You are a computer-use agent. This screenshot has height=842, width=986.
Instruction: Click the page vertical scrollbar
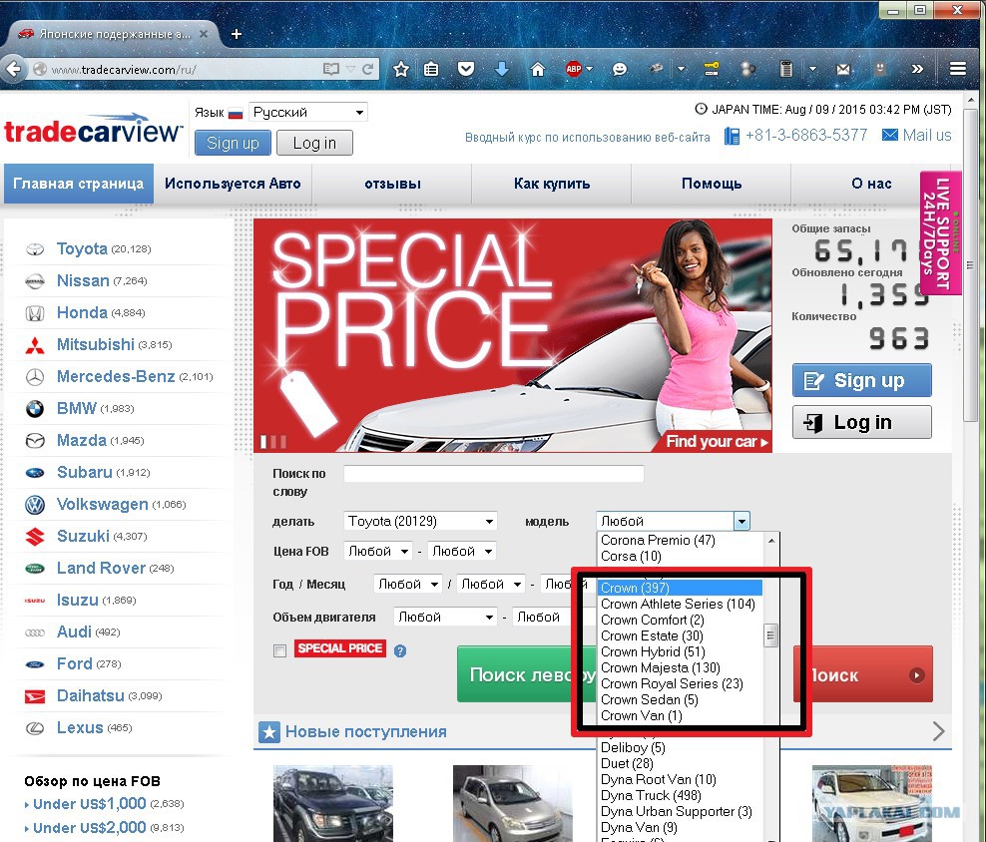(x=971, y=264)
